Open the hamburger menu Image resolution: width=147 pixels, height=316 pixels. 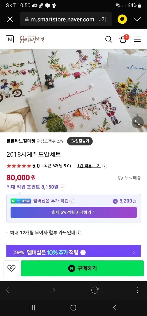[x=137, y=39]
